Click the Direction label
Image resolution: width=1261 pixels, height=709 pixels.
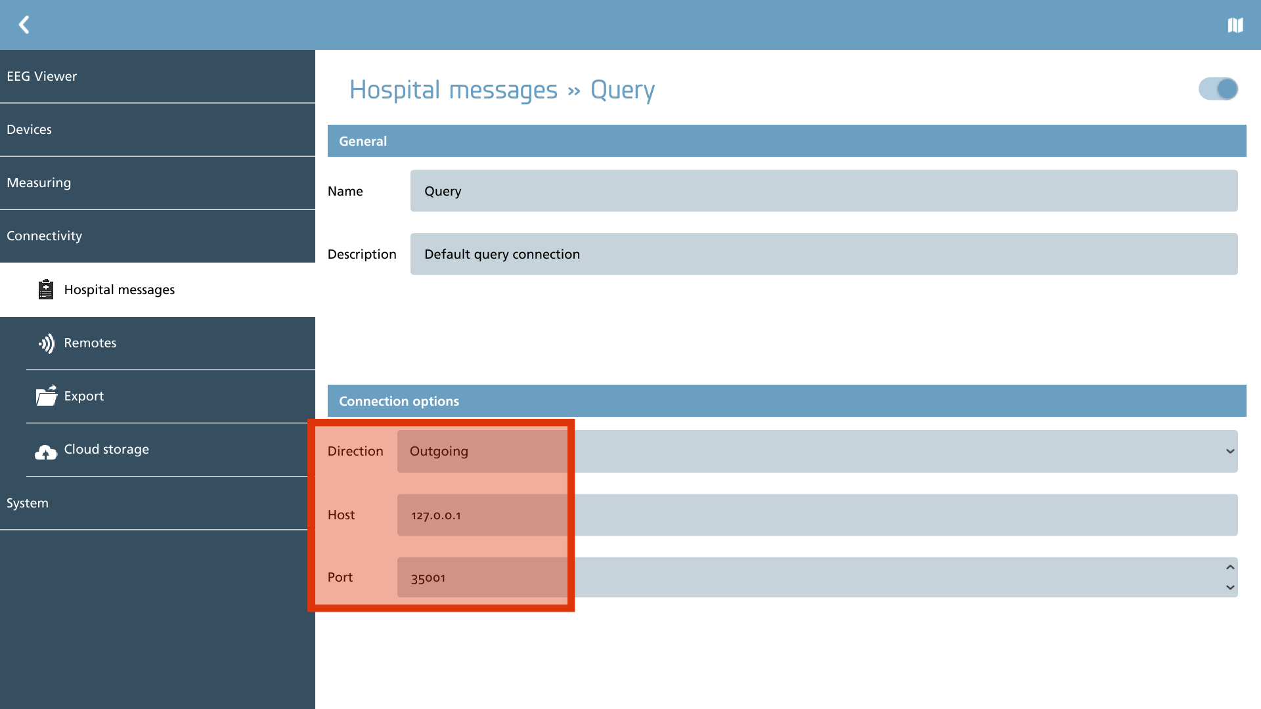[x=355, y=451]
